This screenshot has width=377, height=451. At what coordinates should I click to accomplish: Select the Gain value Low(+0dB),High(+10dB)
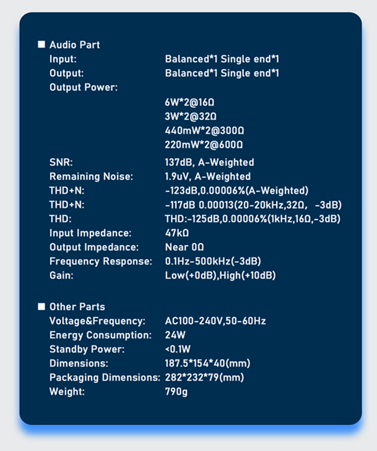pyautogui.click(x=220, y=275)
